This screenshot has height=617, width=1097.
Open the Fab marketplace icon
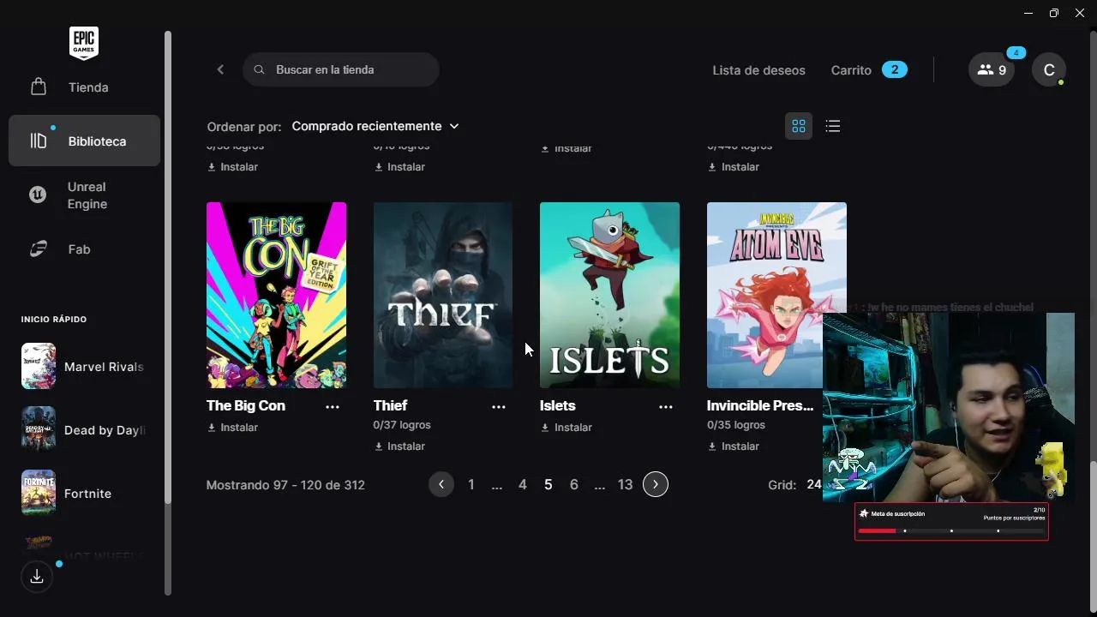38,249
